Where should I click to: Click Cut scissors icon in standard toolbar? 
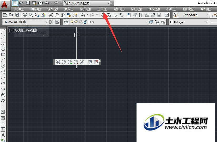pyautogui.click(x=51, y=15)
